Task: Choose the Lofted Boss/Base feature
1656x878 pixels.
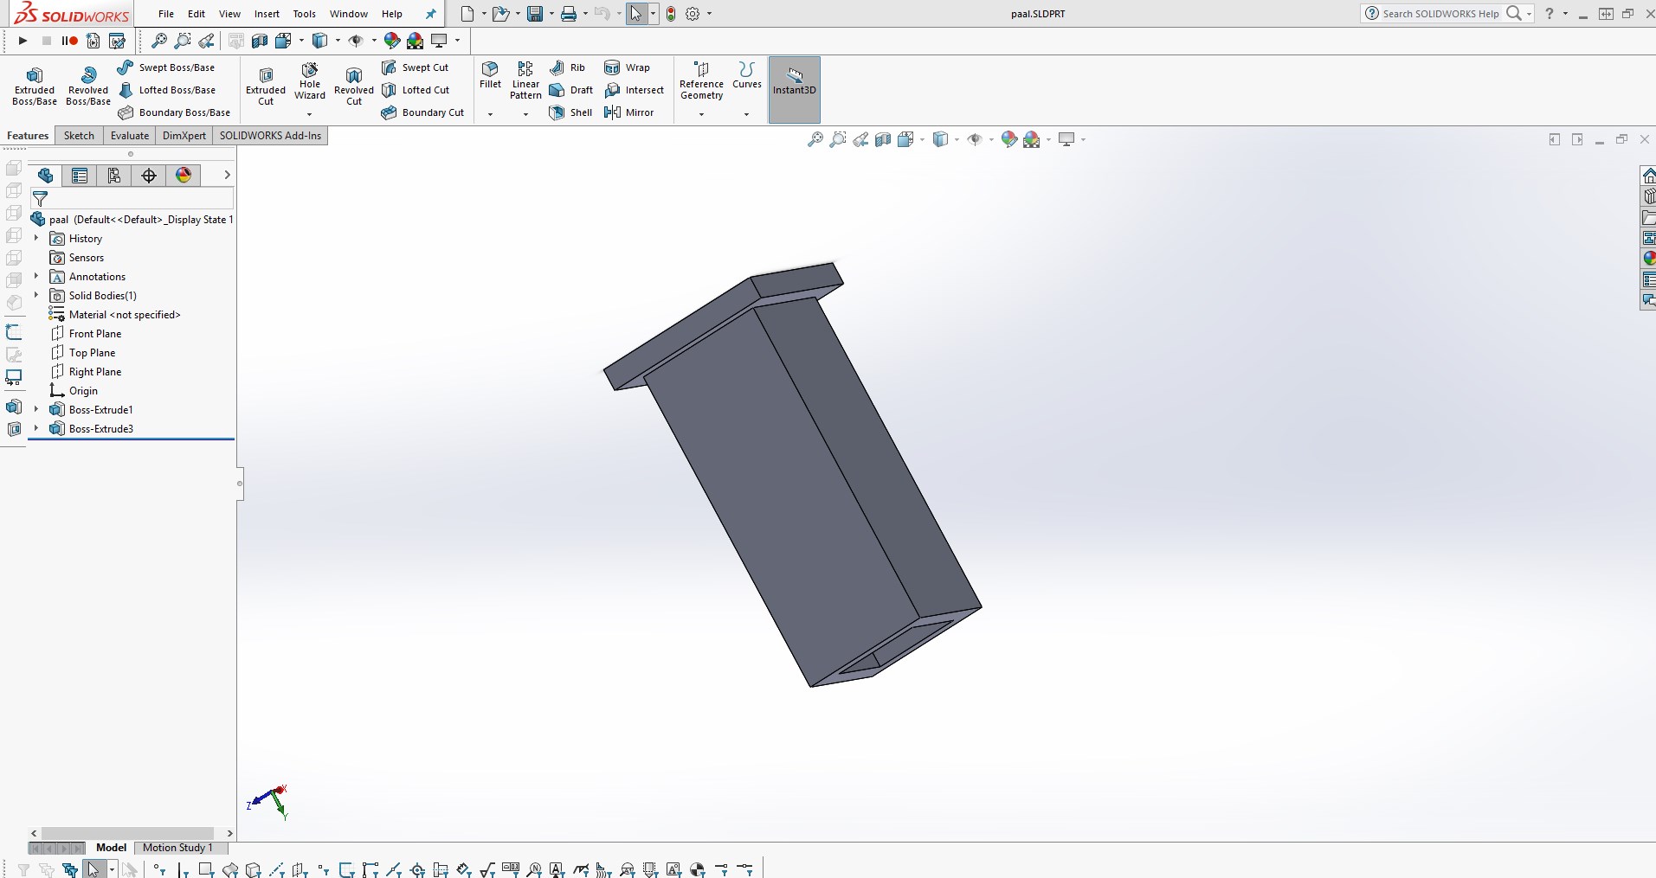Action: 166,90
